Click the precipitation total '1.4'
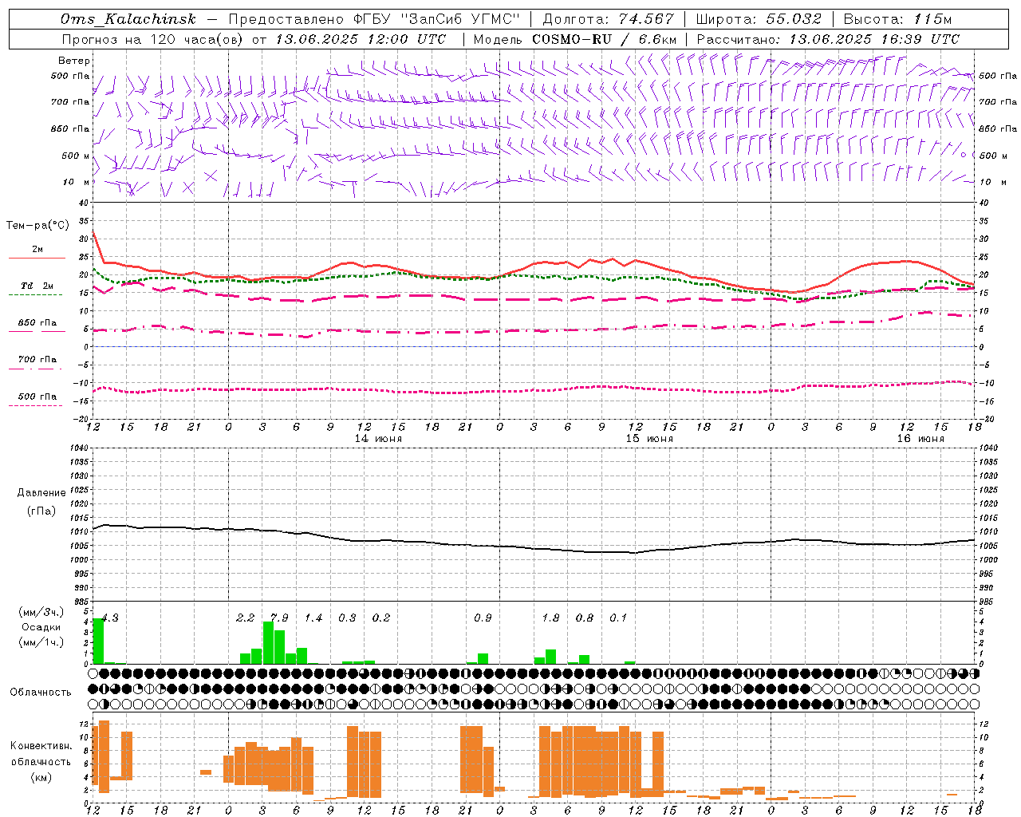Viewport: 1021px width, 817px height. [313, 618]
